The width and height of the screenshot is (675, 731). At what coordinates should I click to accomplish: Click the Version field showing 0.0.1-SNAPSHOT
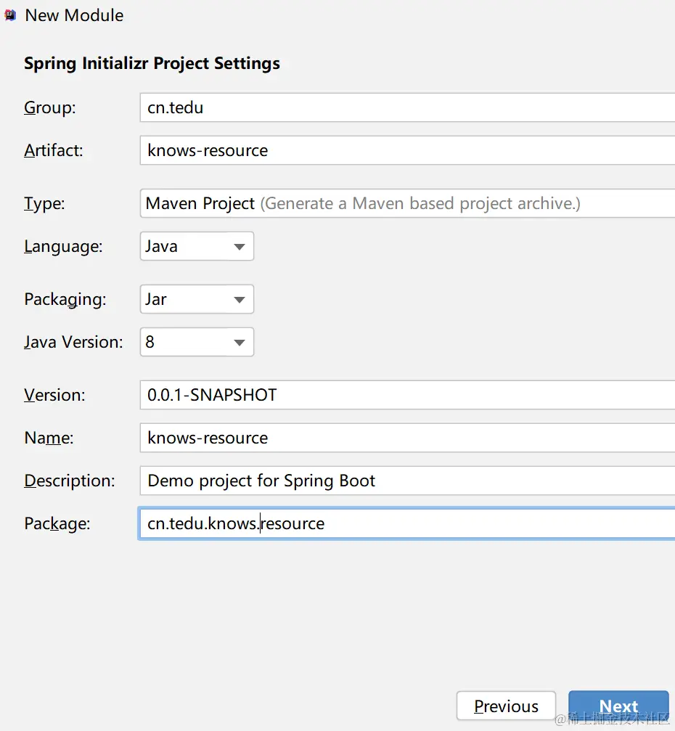pyautogui.click(x=406, y=395)
